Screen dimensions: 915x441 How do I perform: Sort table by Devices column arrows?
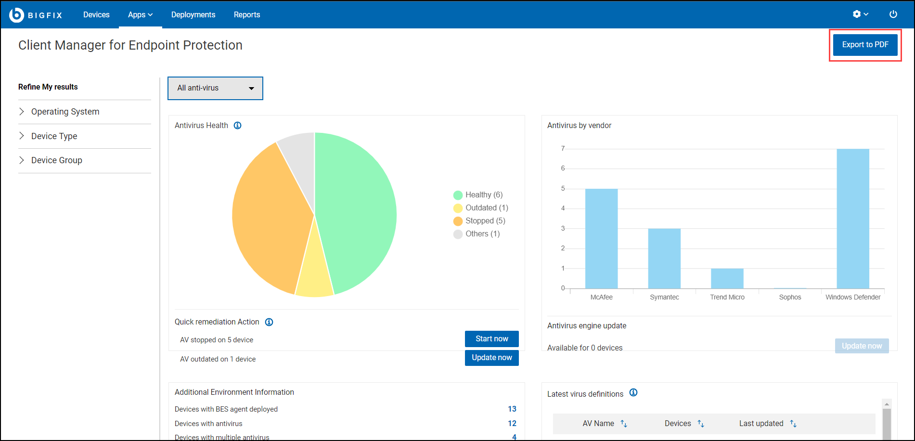(701, 424)
